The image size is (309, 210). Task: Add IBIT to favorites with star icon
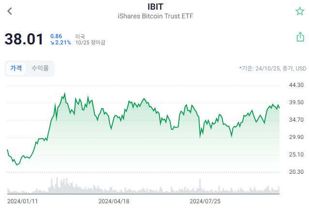(299, 12)
